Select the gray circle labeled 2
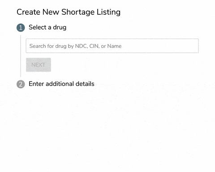 coord(21,84)
